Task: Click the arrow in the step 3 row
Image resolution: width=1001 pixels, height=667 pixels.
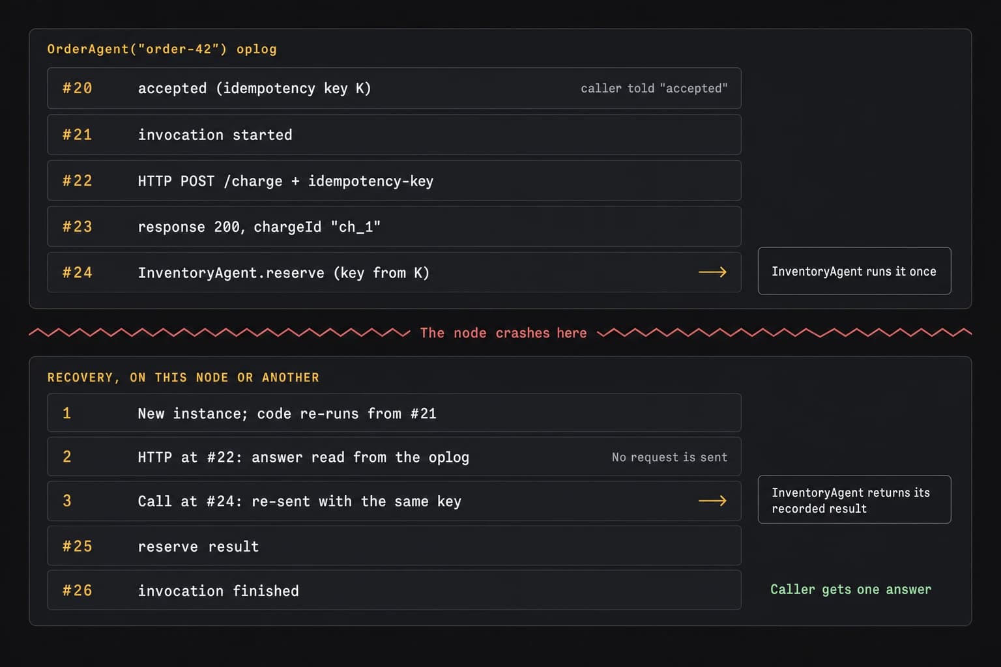Action: pos(712,500)
